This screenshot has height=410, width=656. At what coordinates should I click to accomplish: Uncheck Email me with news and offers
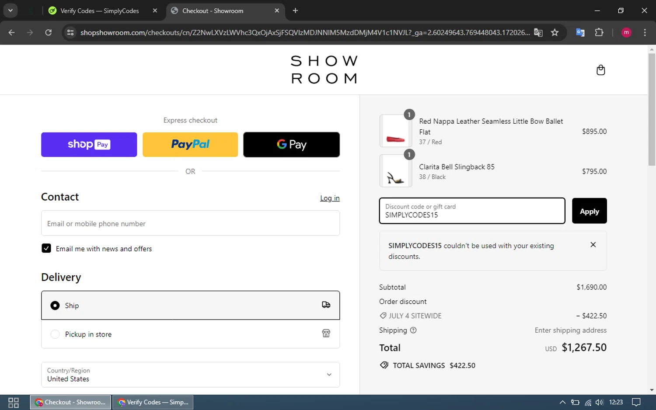tap(46, 248)
